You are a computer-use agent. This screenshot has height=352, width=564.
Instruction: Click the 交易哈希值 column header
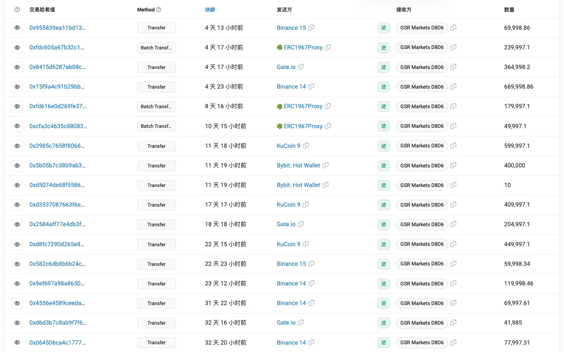click(x=42, y=9)
